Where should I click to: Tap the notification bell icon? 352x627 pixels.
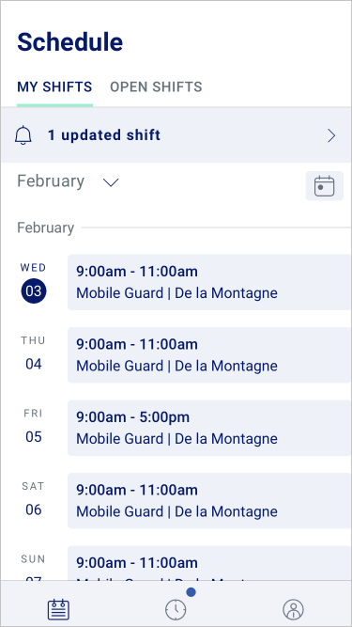coord(23,135)
